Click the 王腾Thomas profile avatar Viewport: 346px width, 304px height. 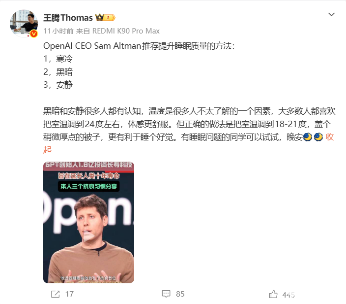click(x=24, y=24)
